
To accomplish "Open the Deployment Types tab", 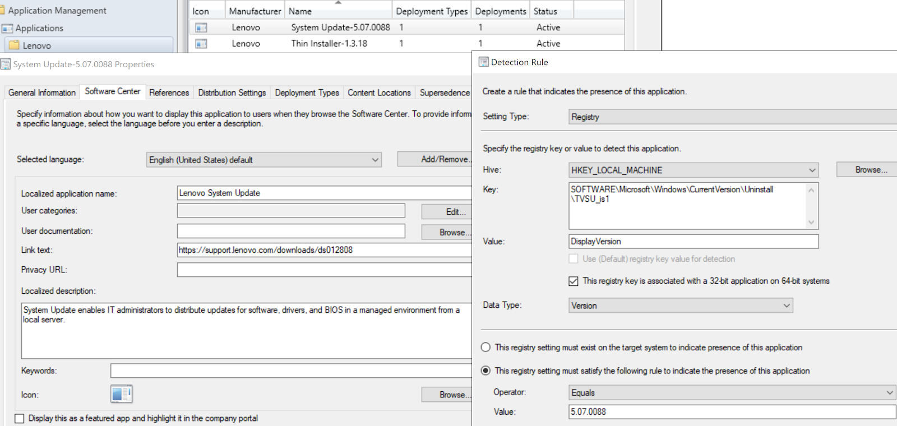I will pos(307,92).
